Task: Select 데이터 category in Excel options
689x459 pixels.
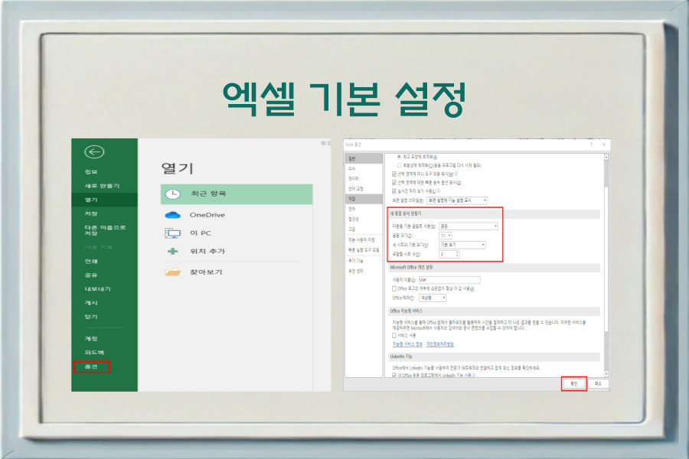Action: [353, 179]
